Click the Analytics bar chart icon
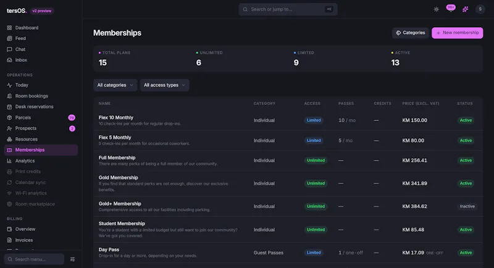The height and width of the screenshot is (268, 494). (x=9, y=161)
